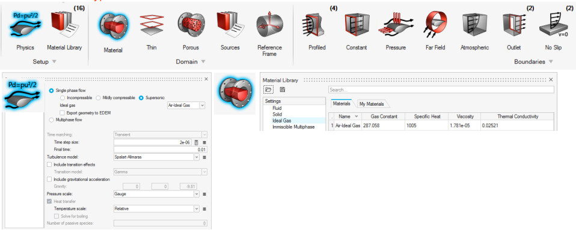Screen dimensions: 576x230
Task: Click the Time step size input field
Action: 153,142
